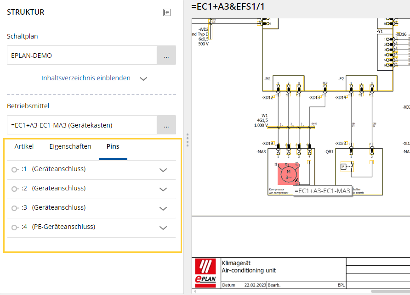Click pin icon of row :4
410x295 pixels.
15,228
